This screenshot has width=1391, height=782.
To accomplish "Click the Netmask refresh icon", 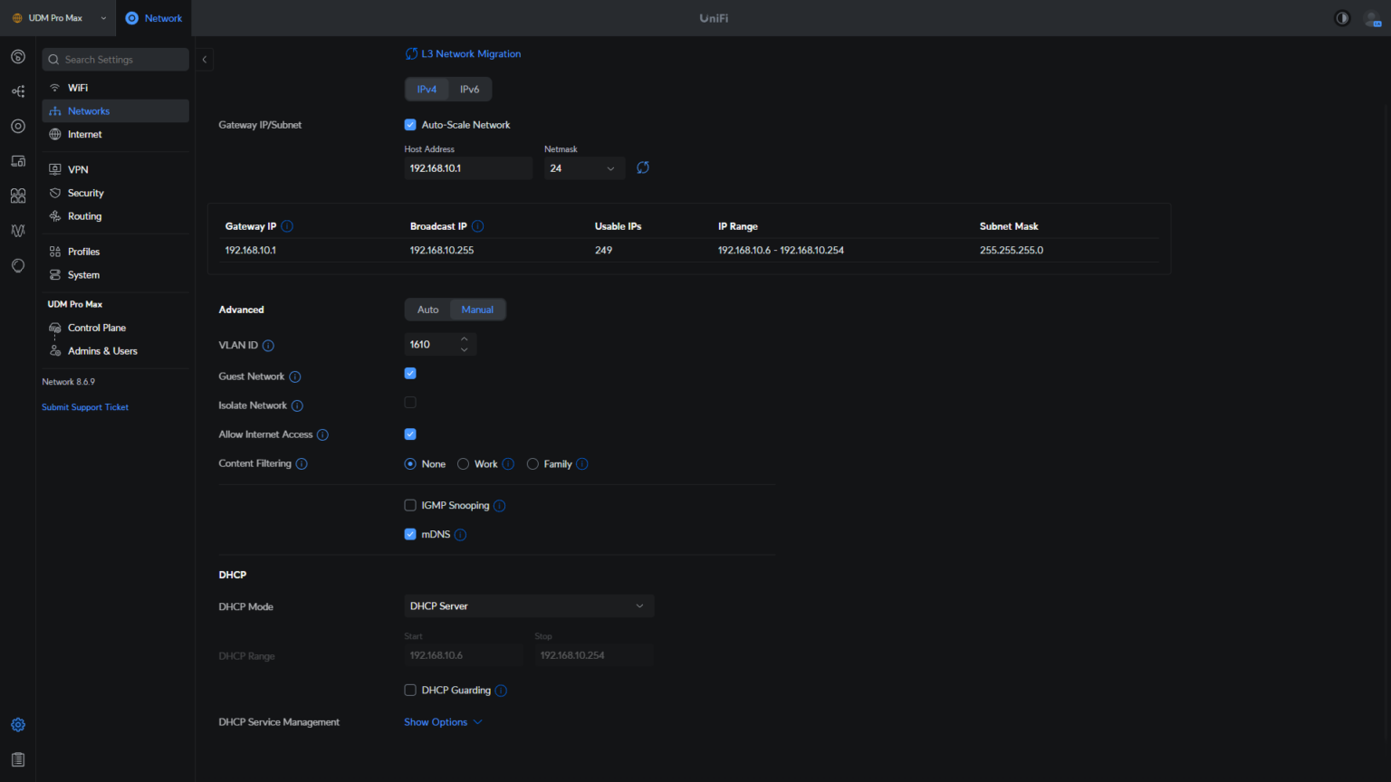I will pos(643,167).
